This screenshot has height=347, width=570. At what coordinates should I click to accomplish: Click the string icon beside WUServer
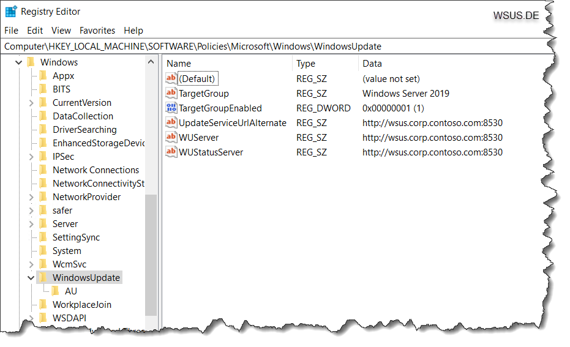click(x=171, y=137)
